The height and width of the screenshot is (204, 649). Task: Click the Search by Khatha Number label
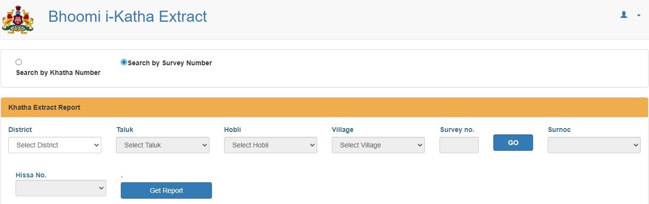(58, 73)
